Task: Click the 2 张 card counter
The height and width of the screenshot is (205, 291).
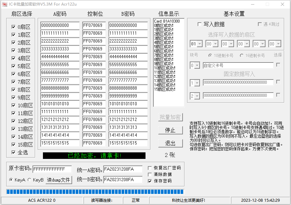Action: 170,155
